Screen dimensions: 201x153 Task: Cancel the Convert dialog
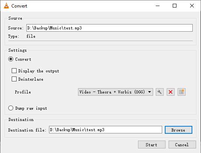pyautogui.click(x=182, y=145)
